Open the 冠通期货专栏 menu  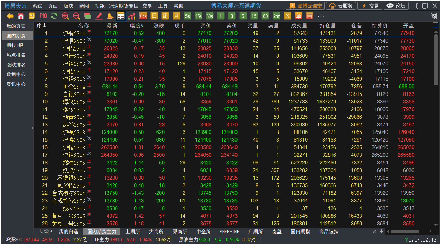(x=123, y=6)
